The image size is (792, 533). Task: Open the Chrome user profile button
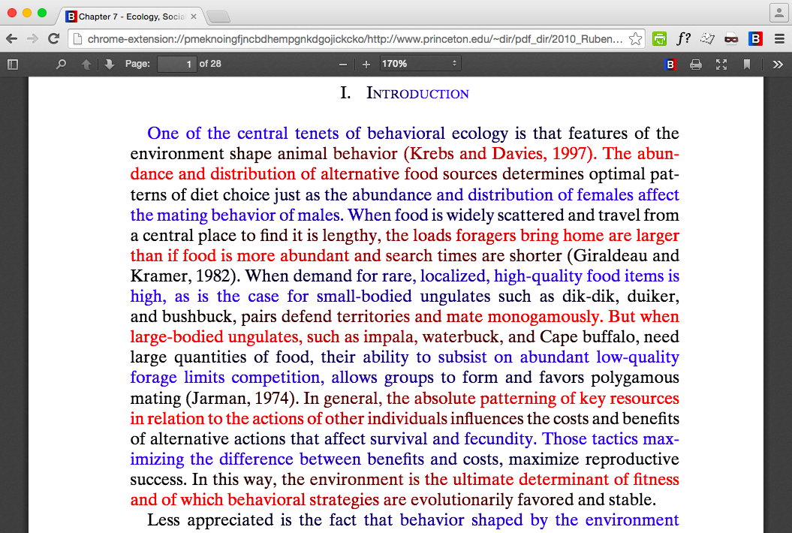(779, 13)
